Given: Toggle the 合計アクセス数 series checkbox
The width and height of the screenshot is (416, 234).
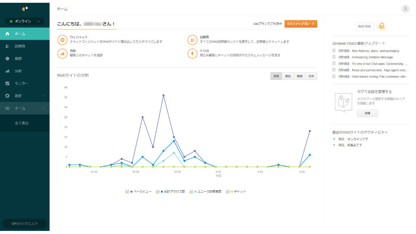Looking at the screenshot, I should coord(158,191).
